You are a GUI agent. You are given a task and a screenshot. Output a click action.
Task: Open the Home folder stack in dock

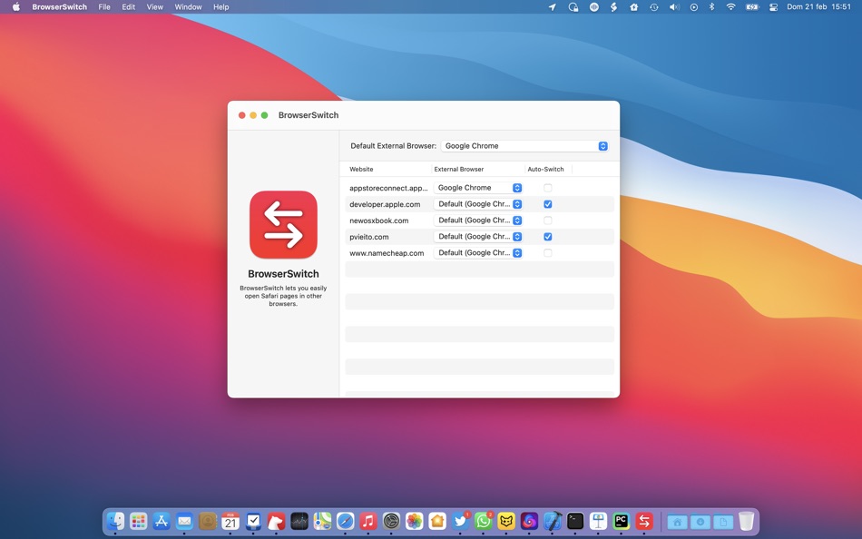click(677, 521)
